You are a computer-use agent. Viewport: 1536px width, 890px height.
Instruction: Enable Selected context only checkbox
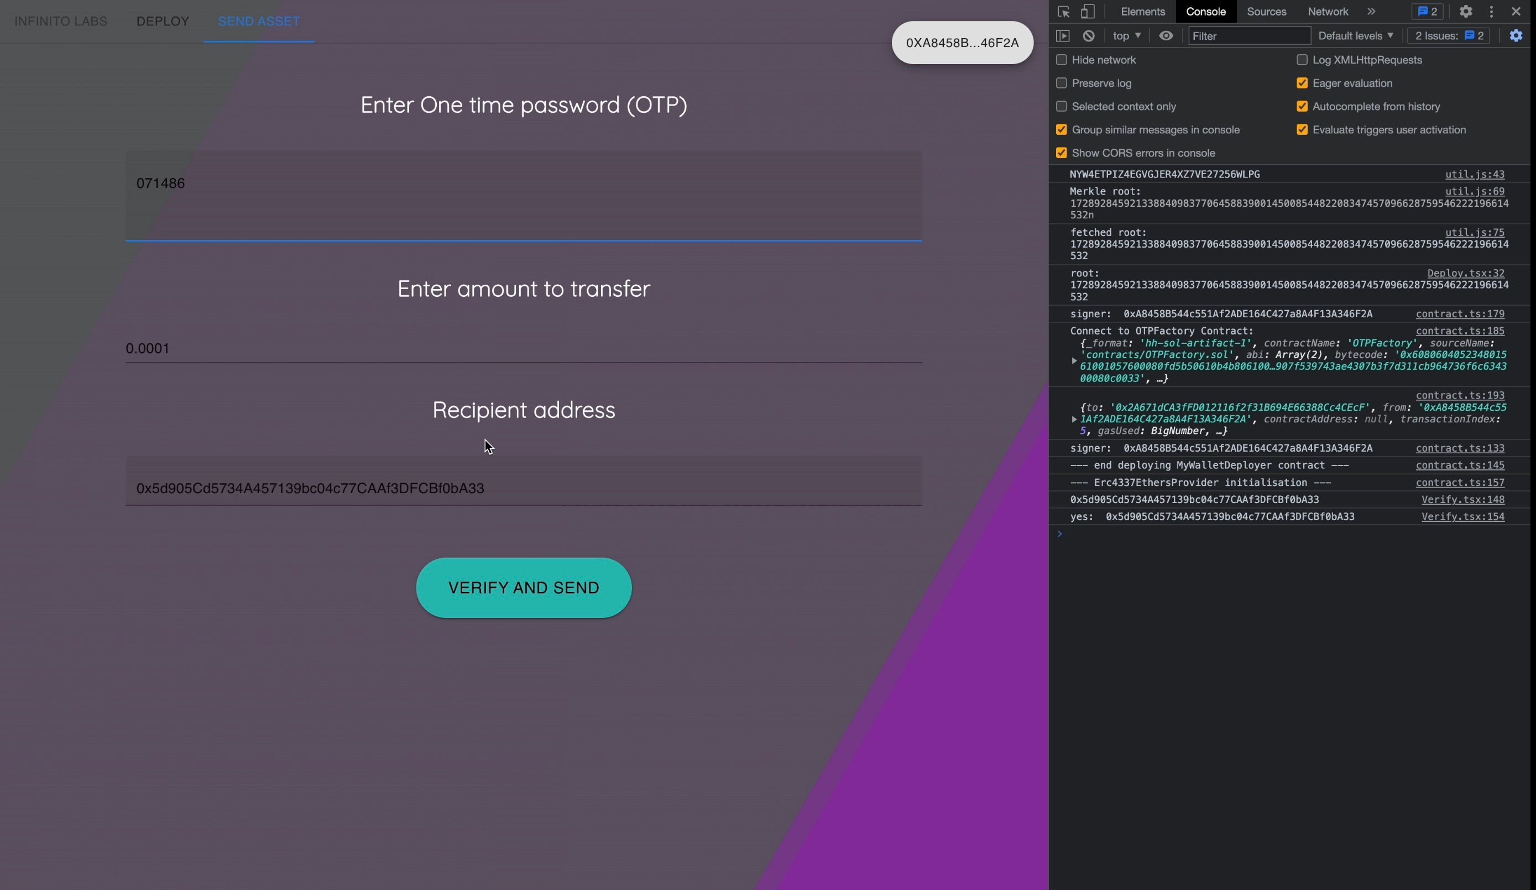1061,107
